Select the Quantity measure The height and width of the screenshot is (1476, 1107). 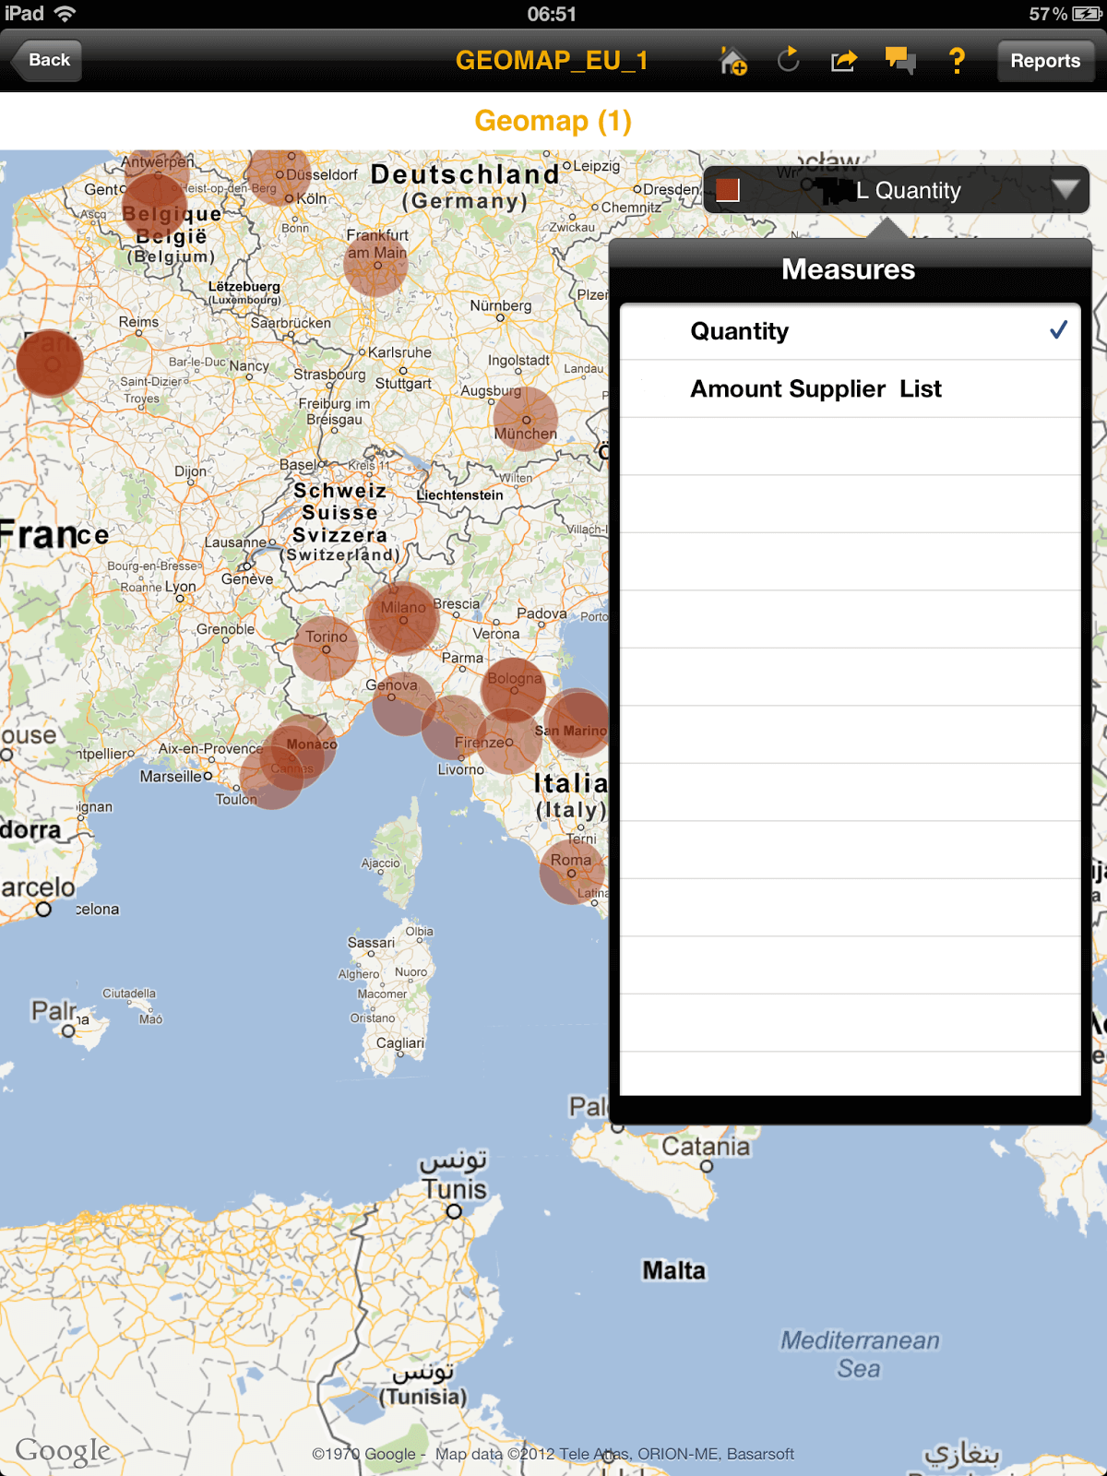point(850,331)
